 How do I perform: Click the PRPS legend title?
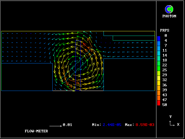tap(164, 30)
